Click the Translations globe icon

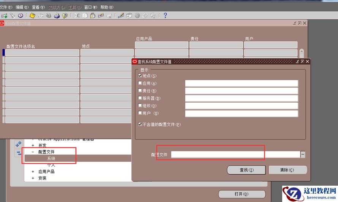137,16
